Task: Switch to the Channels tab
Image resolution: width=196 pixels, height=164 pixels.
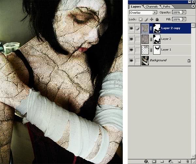Action: (152, 7)
